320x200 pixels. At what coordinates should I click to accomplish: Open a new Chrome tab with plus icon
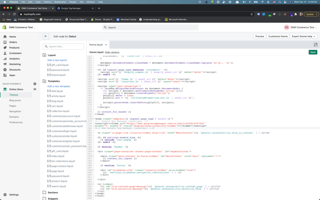click(x=99, y=8)
